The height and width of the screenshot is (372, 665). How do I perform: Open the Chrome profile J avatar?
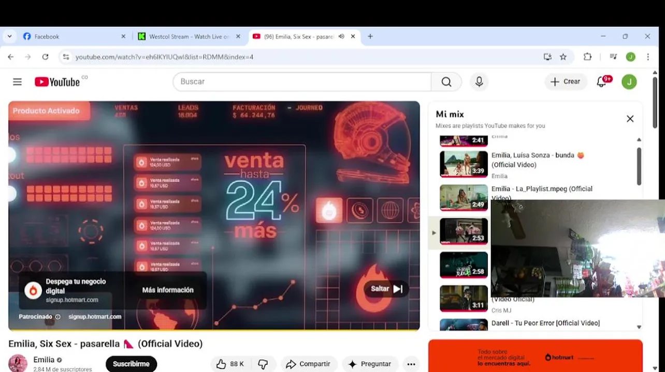coord(630,57)
